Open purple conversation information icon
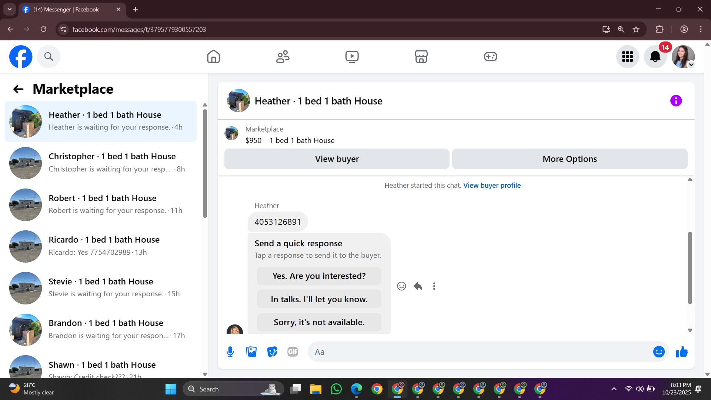Viewport: 711px width, 400px height. [x=676, y=101]
